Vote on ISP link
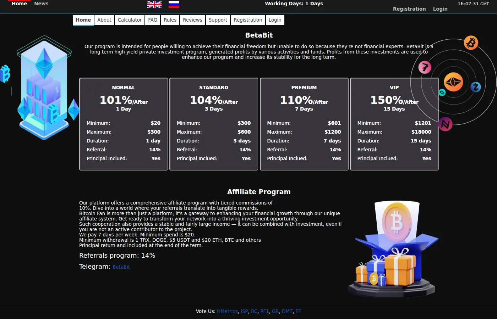This screenshot has height=319, width=497. [244, 311]
